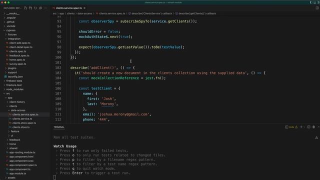The height and width of the screenshot is (180, 320).
Task: Select the clients.service.spec.ts editor tab
Action: [x=69, y=8]
